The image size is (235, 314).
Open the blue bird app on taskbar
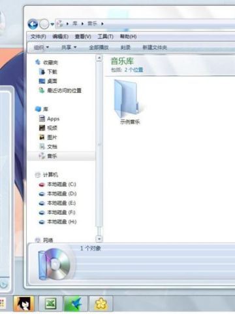(x=76, y=304)
